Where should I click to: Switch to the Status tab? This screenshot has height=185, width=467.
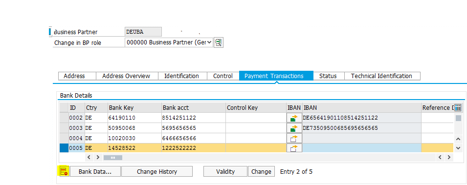click(x=328, y=76)
